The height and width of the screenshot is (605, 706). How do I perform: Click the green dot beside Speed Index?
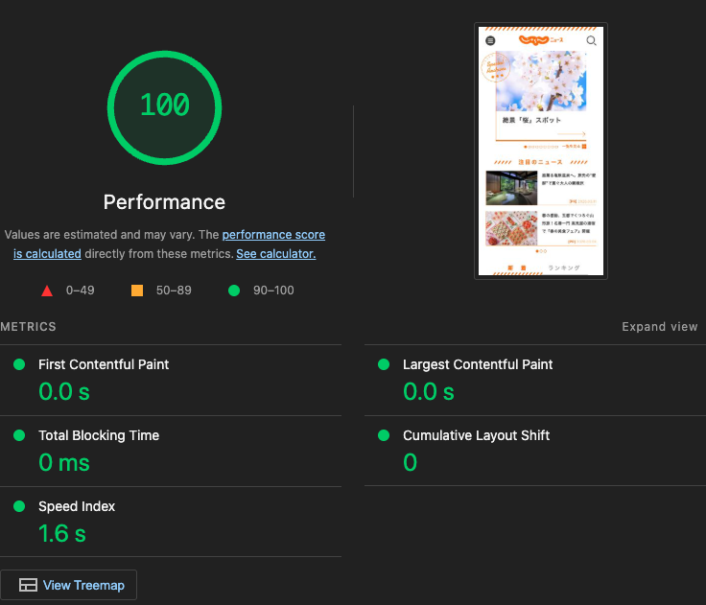(19, 506)
